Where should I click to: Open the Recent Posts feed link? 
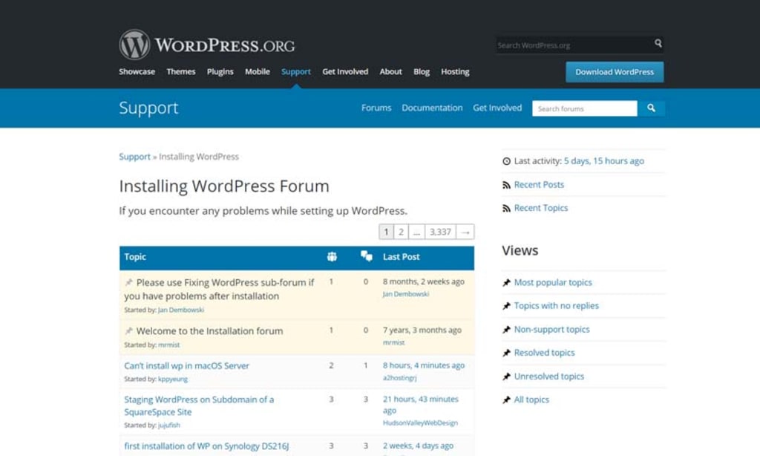[x=539, y=185]
